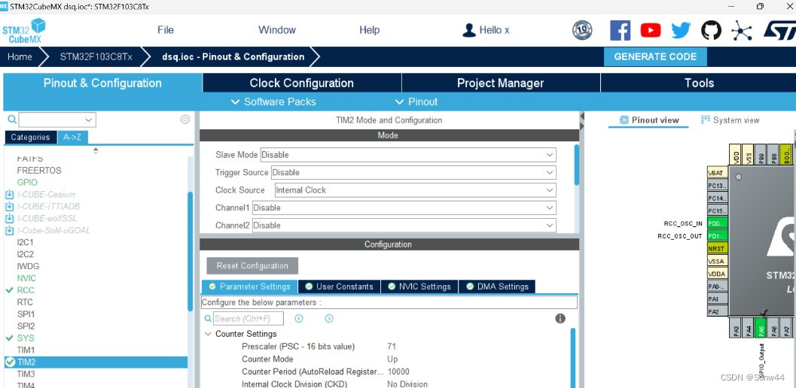Click the 10-year anniversary badge icon
796x388 pixels.
(x=582, y=30)
